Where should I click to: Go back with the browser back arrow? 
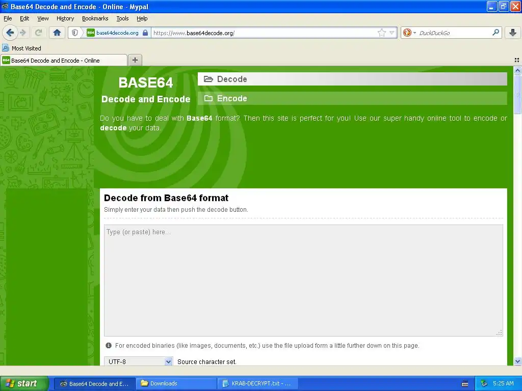[9, 33]
